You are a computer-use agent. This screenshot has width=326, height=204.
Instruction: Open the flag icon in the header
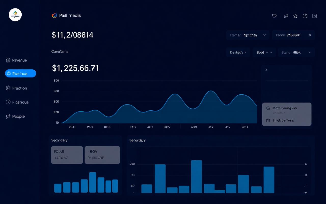click(286, 16)
